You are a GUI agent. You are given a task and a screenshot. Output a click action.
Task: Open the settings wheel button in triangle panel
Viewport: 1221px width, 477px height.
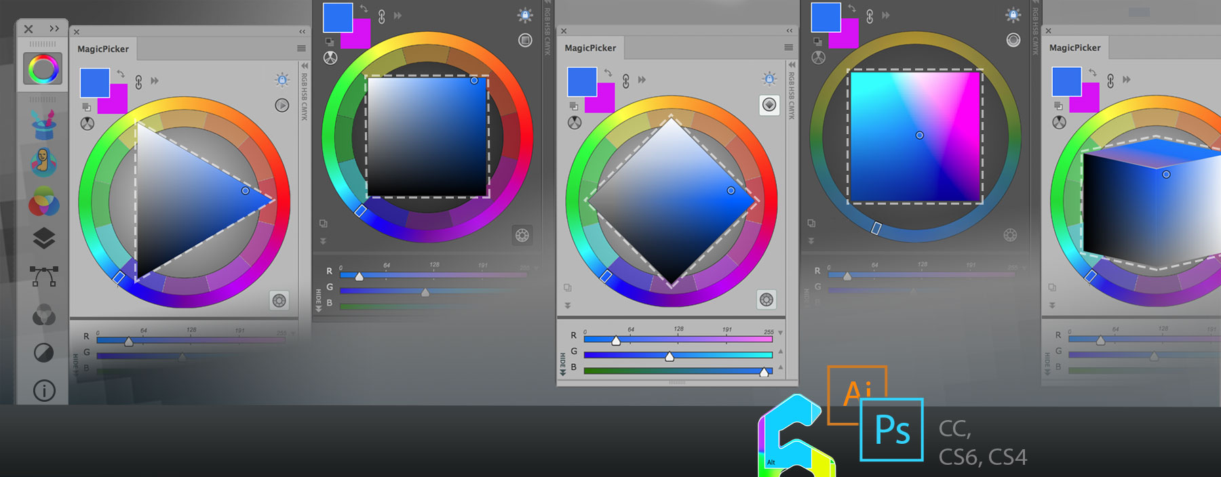click(x=279, y=301)
